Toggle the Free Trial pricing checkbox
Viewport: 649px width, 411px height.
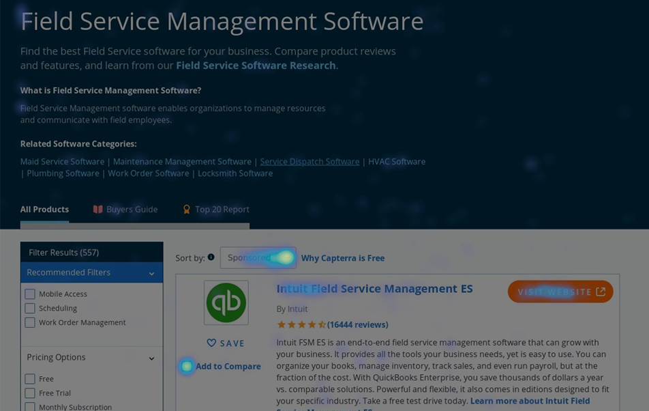[x=30, y=393]
